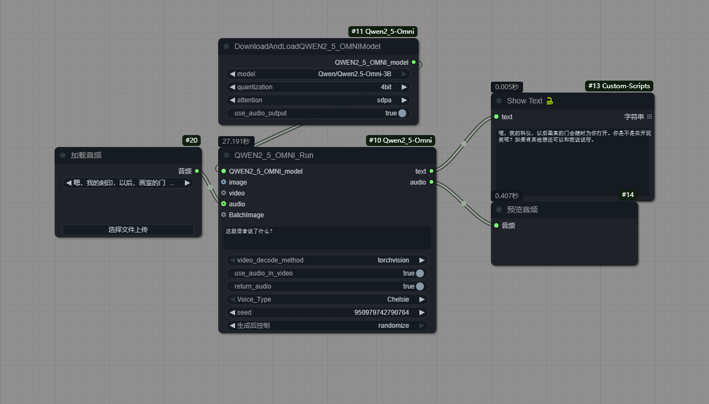
Task: Click the 音频 input port on 预览音频 node
Action: 496,225
